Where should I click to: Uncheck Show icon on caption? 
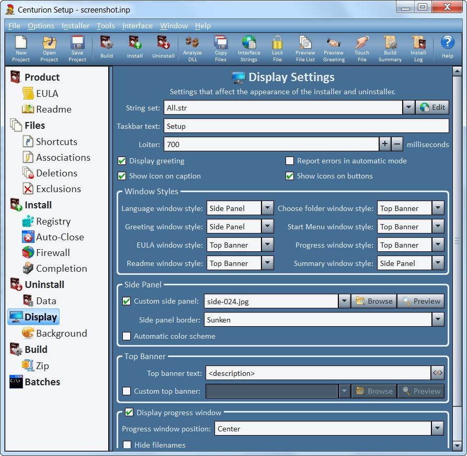122,176
